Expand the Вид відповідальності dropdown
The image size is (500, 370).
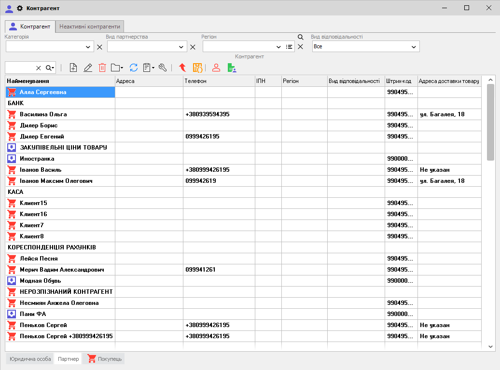pos(414,47)
